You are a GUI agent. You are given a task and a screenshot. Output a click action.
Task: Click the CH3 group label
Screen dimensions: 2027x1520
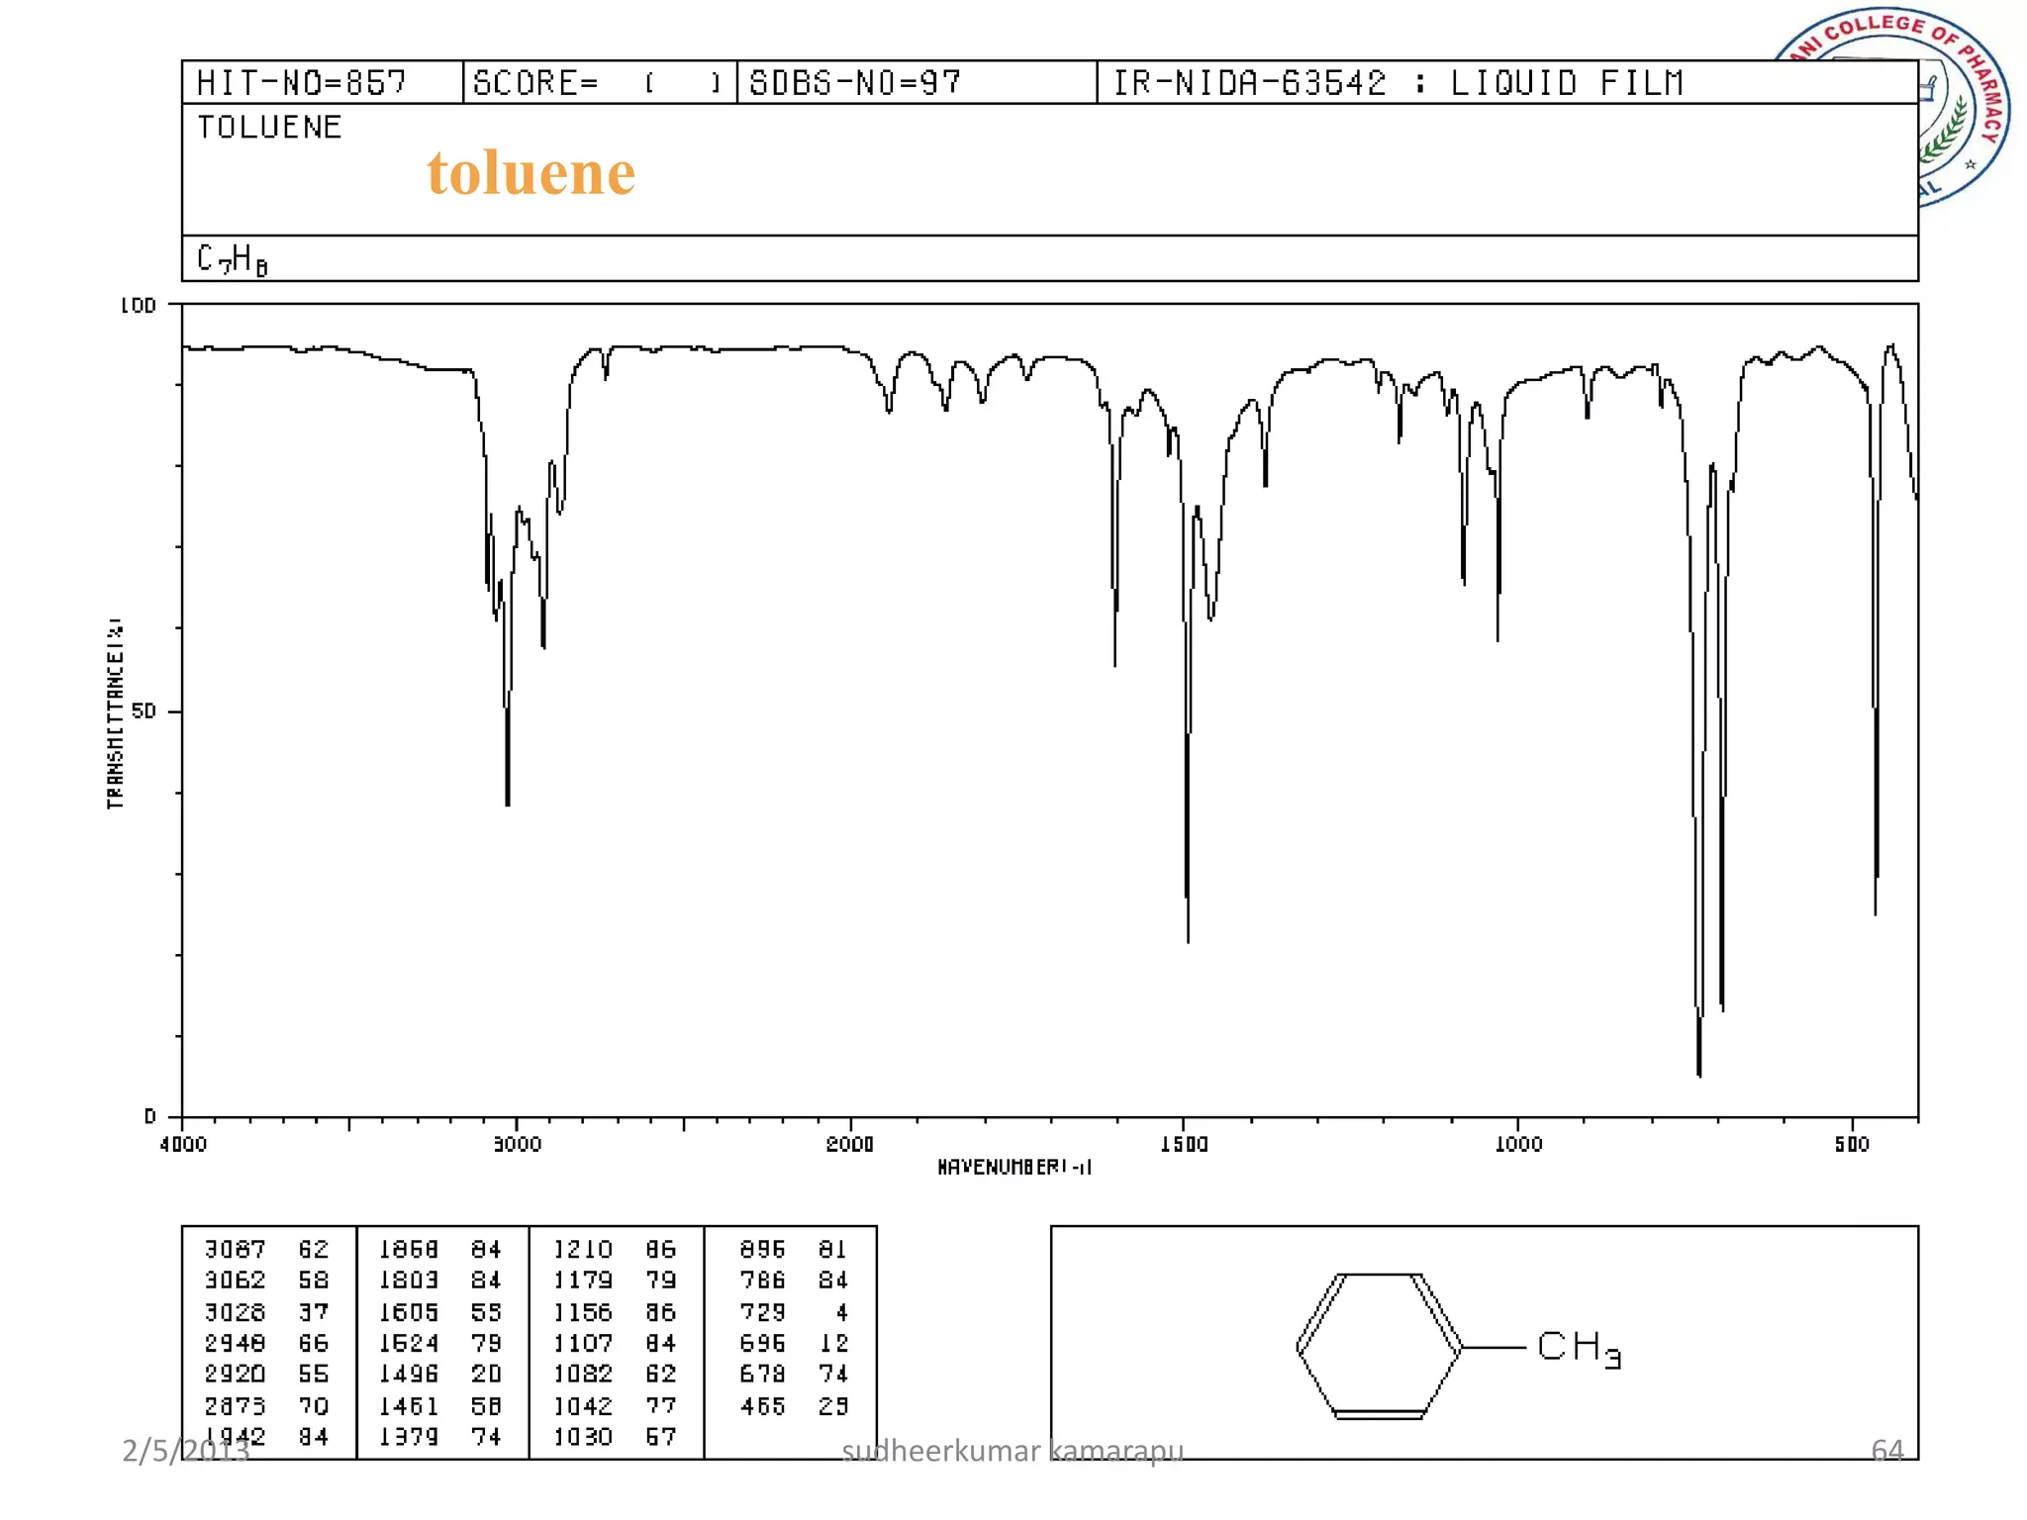click(1579, 1348)
